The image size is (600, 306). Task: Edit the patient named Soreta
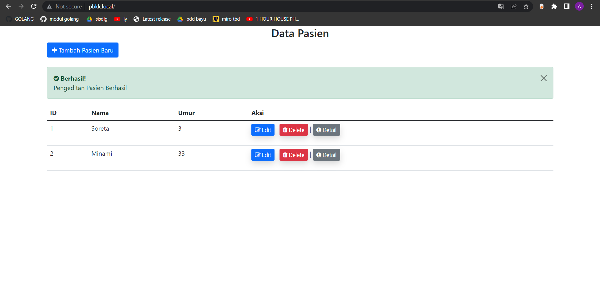262,130
